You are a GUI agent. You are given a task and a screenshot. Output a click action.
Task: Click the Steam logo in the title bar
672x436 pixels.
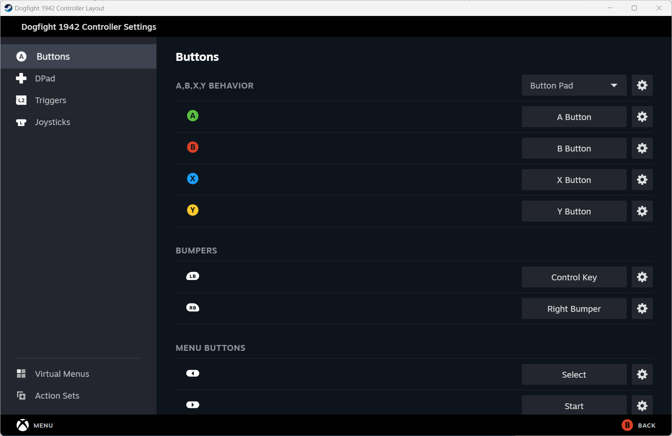(x=8, y=8)
